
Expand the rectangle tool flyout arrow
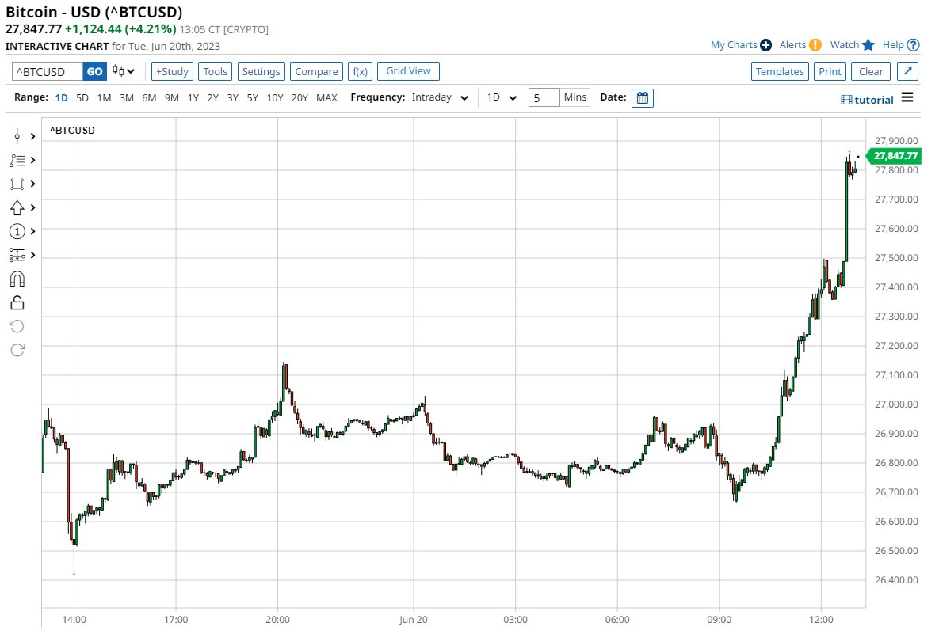(33, 184)
